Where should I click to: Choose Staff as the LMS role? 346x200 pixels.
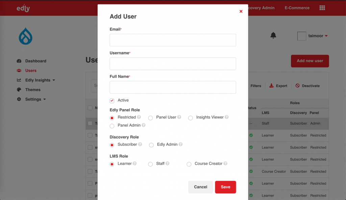click(x=150, y=164)
